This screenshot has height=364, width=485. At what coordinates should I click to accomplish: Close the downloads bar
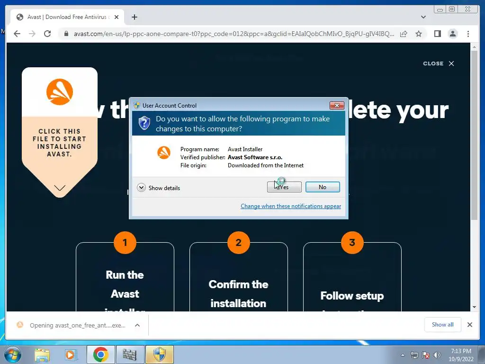click(469, 325)
